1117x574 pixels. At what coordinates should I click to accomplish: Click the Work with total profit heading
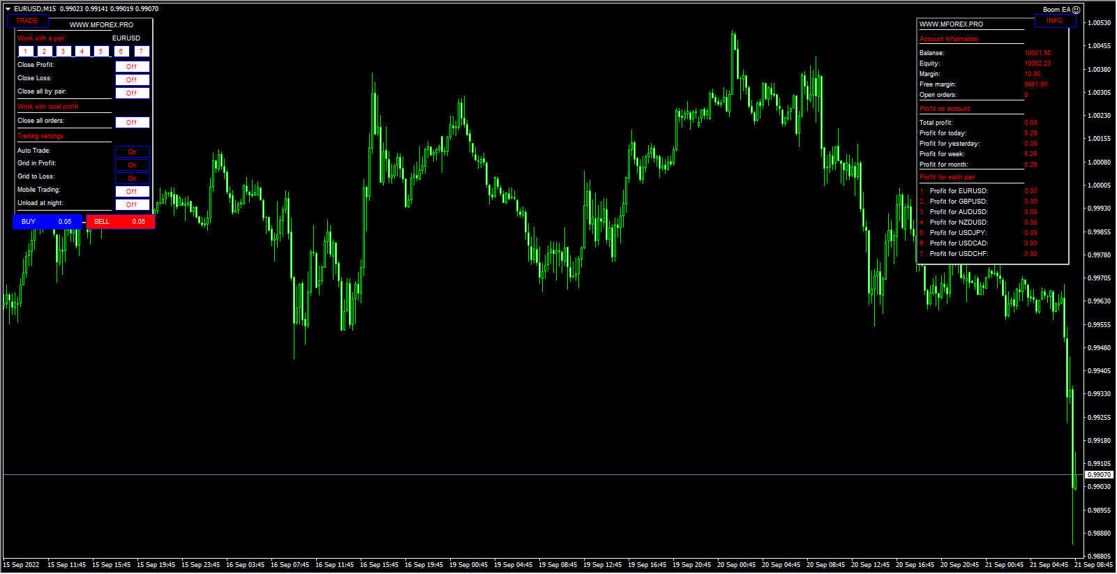pyautogui.click(x=48, y=107)
